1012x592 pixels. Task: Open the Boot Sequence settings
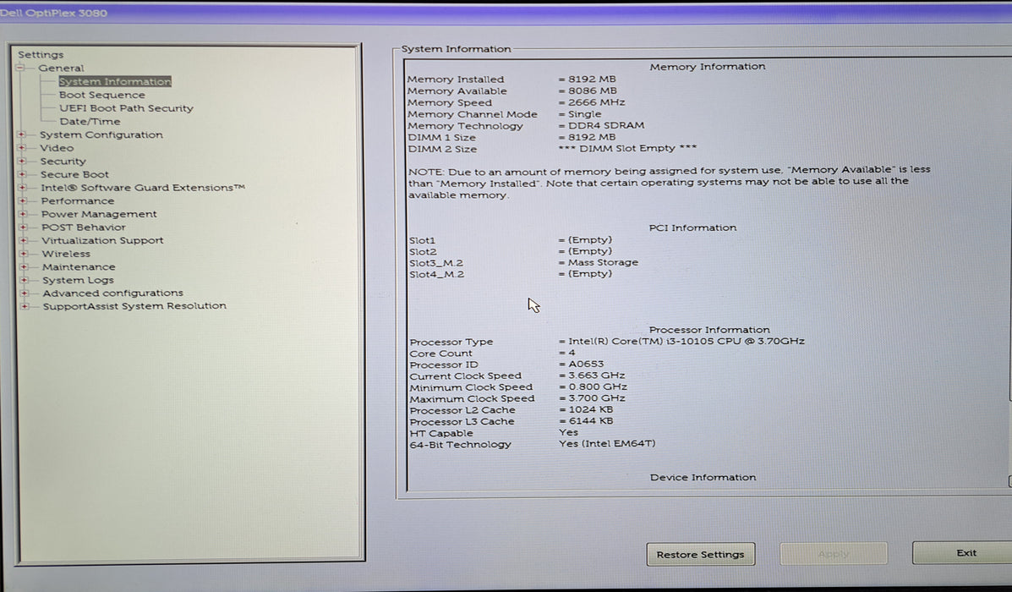(x=102, y=95)
